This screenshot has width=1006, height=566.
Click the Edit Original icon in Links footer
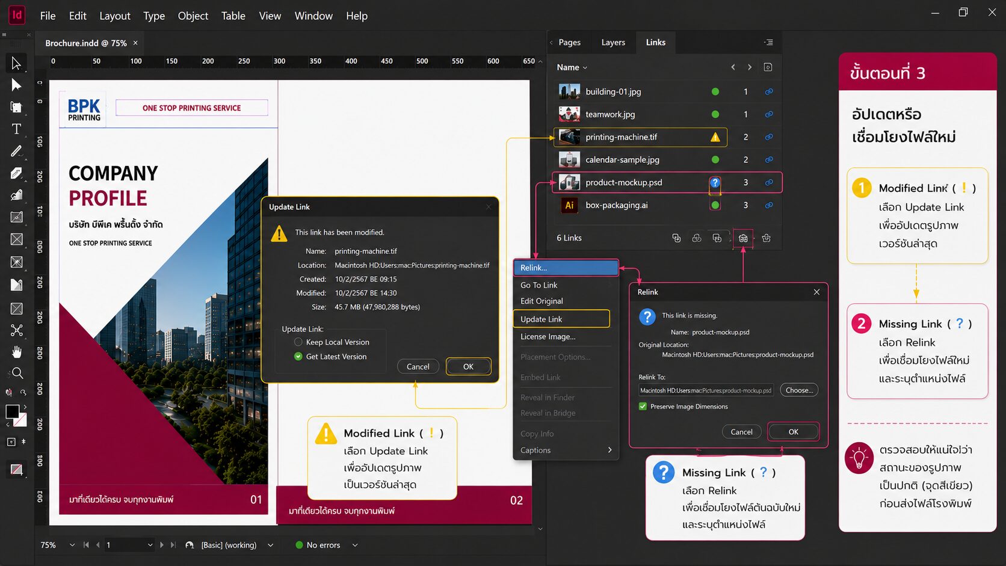pyautogui.click(x=766, y=238)
